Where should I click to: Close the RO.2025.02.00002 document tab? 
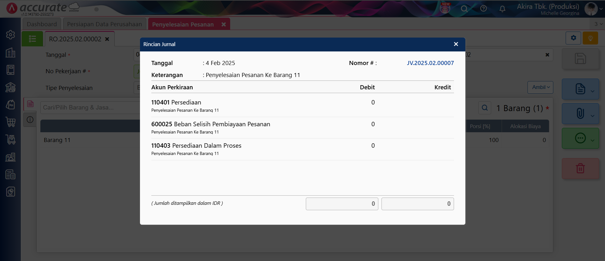107,39
